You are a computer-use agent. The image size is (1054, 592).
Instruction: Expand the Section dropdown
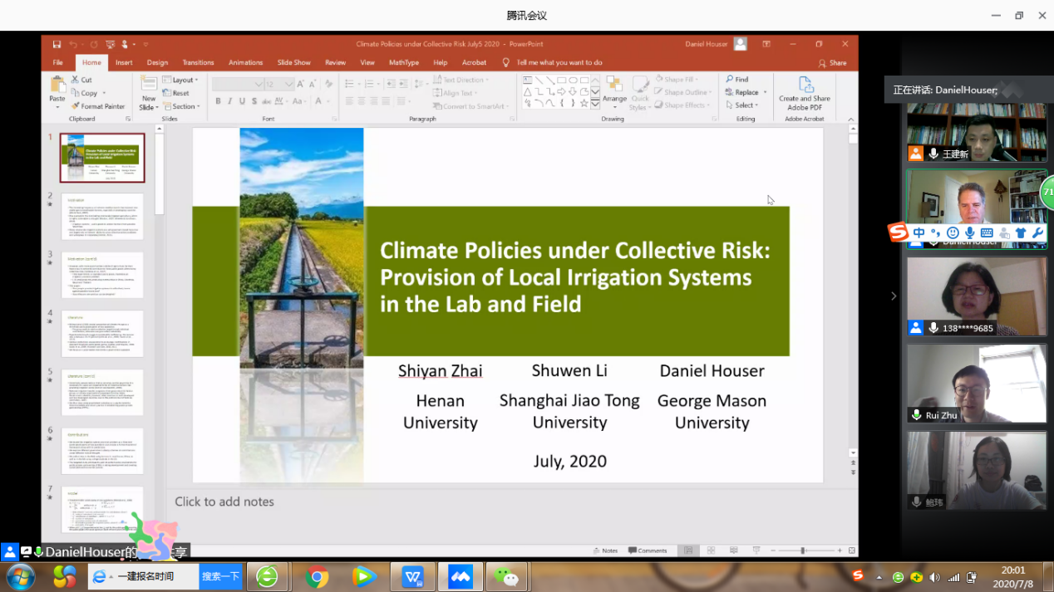tap(182, 106)
